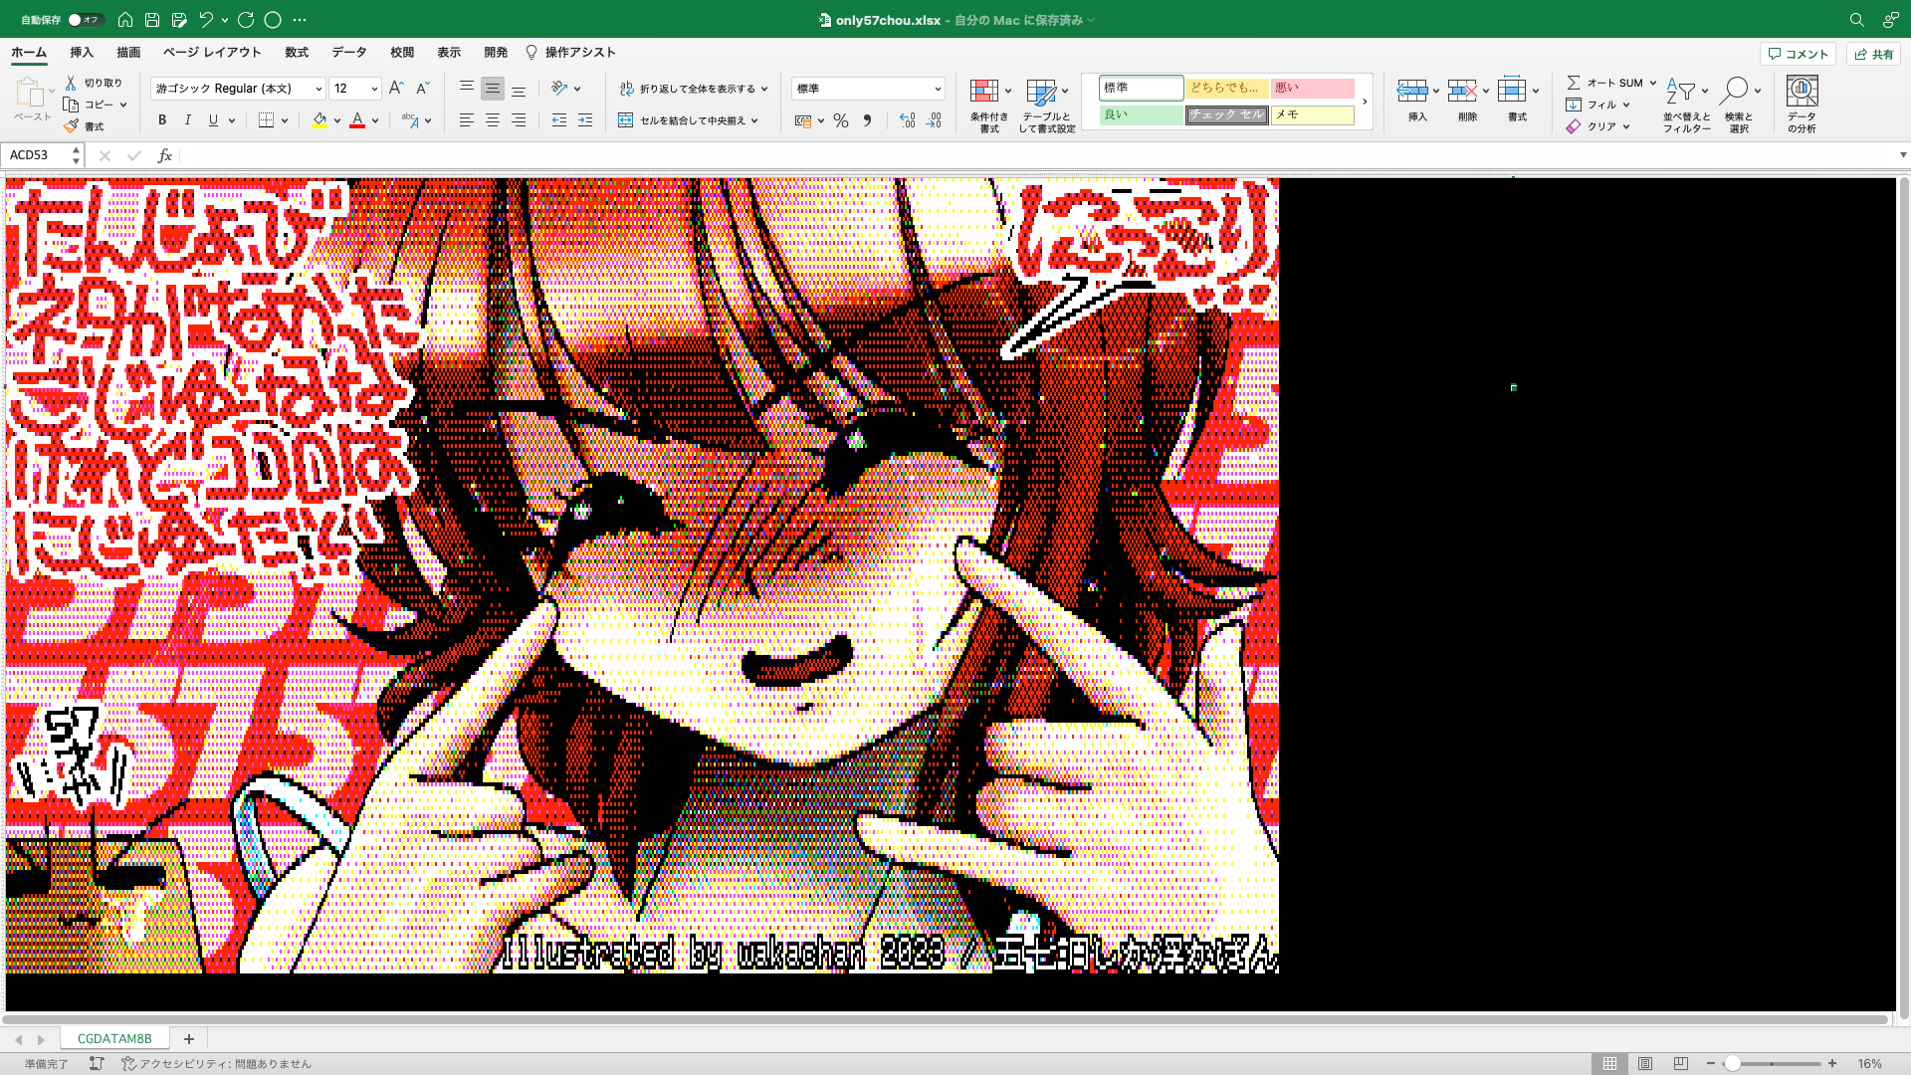Image resolution: width=1911 pixels, height=1075 pixels.
Task: Open the データ ribbon tab
Action: click(x=349, y=53)
